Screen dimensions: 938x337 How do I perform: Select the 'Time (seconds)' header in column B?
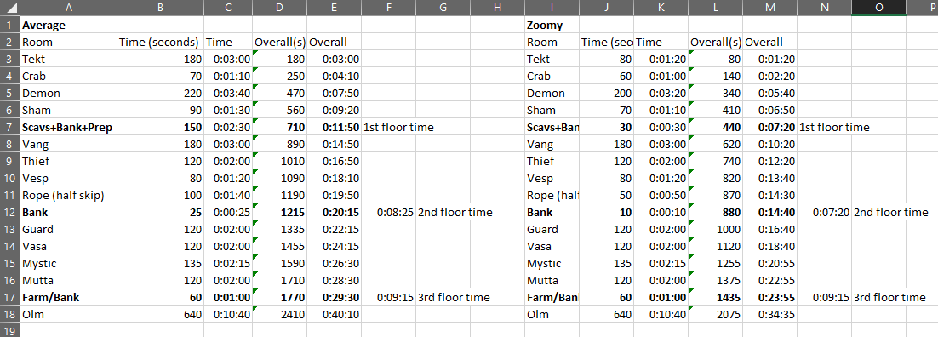pos(160,43)
